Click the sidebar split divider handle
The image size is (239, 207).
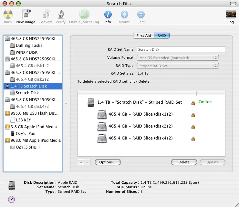point(66,103)
